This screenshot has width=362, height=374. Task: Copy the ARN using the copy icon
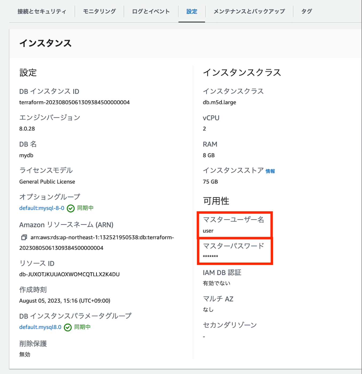point(24,237)
